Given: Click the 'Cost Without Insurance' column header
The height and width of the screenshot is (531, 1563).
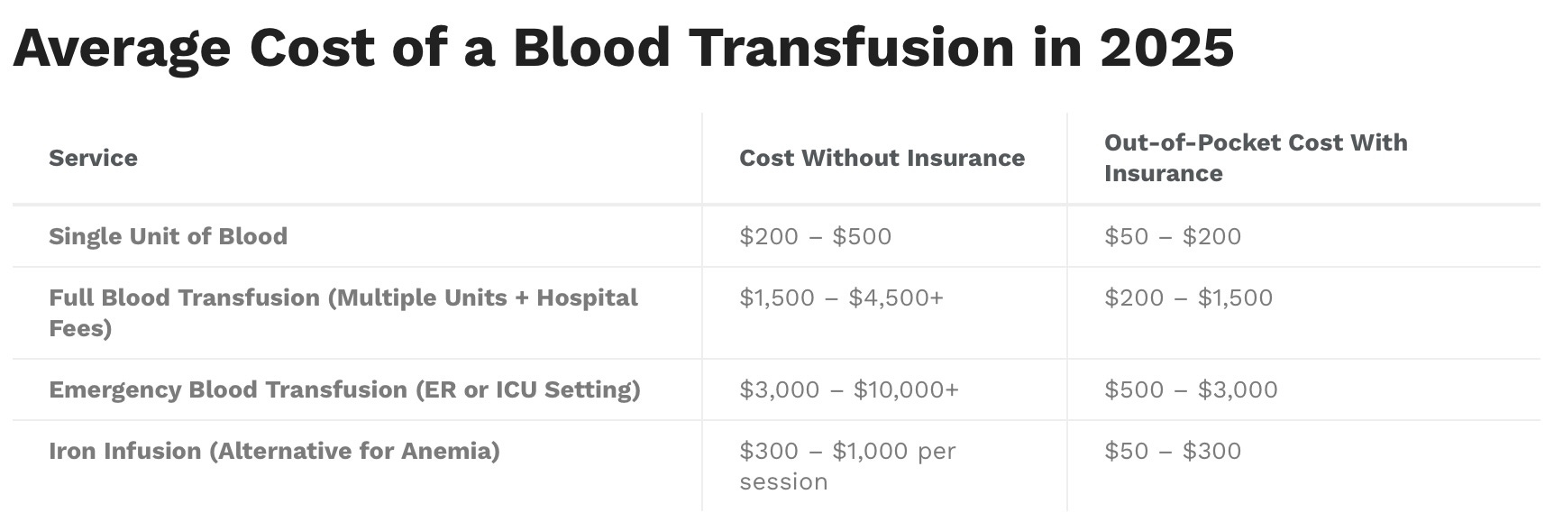Looking at the screenshot, I should 882,158.
